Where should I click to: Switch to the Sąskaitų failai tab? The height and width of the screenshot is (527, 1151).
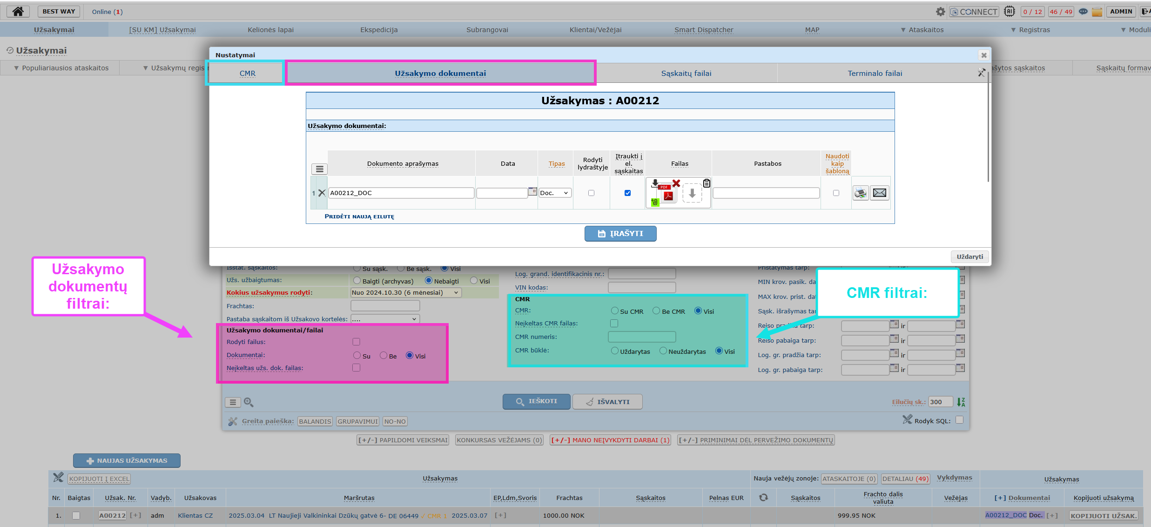pos(686,73)
